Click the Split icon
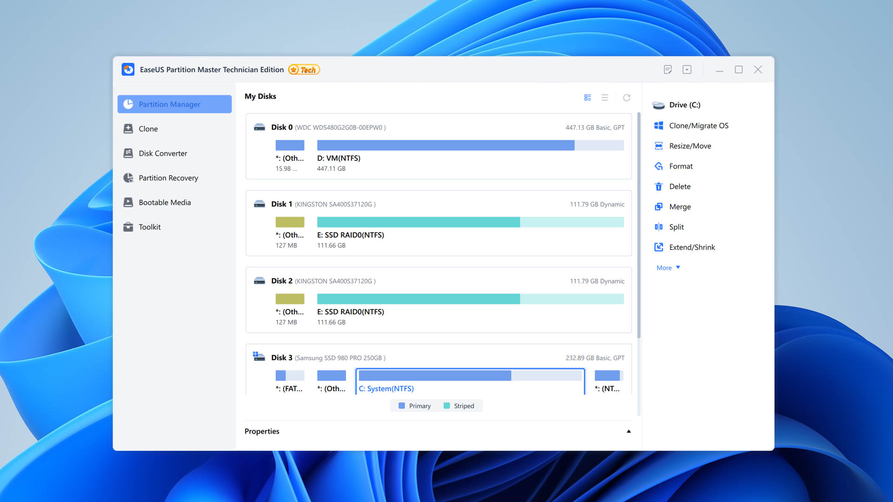The image size is (893, 502). coord(659,227)
